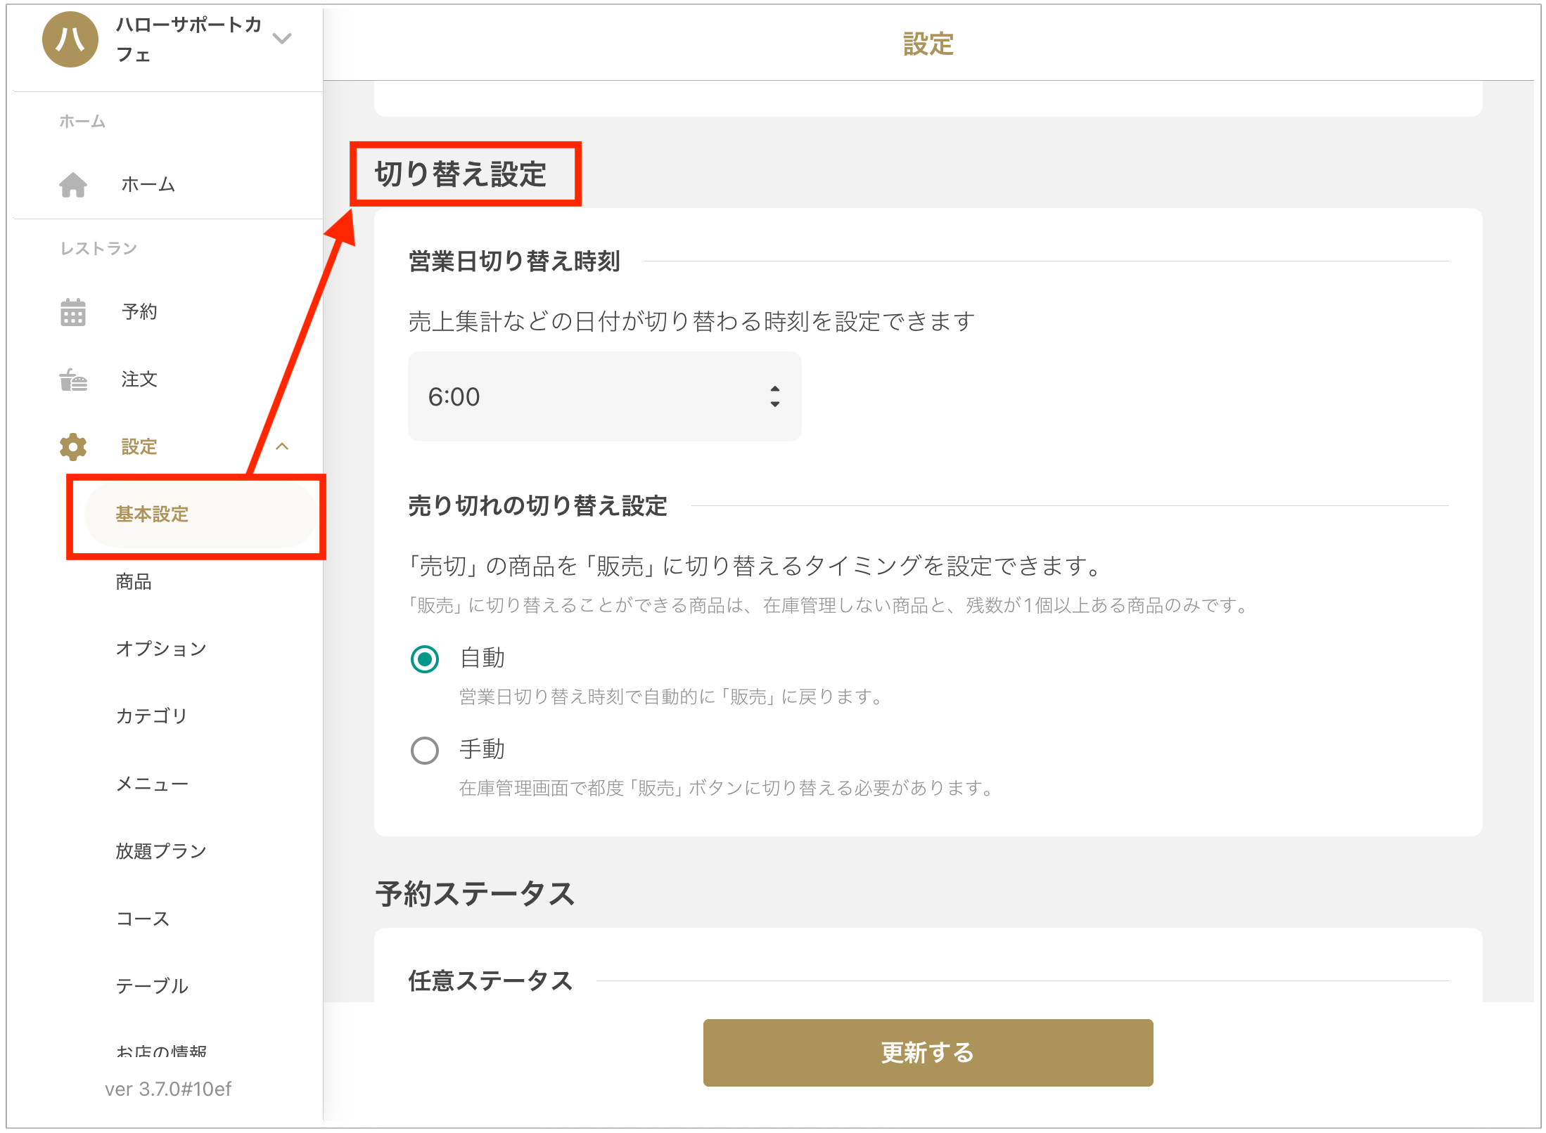This screenshot has width=1546, height=1133.
Task: Click the settings gear icon
Action: click(73, 447)
